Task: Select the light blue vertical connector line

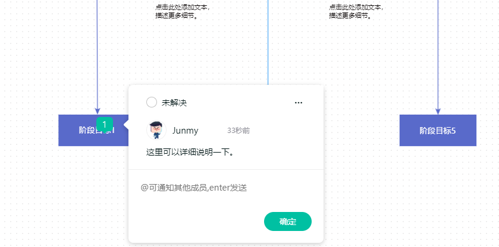Action: (268, 42)
